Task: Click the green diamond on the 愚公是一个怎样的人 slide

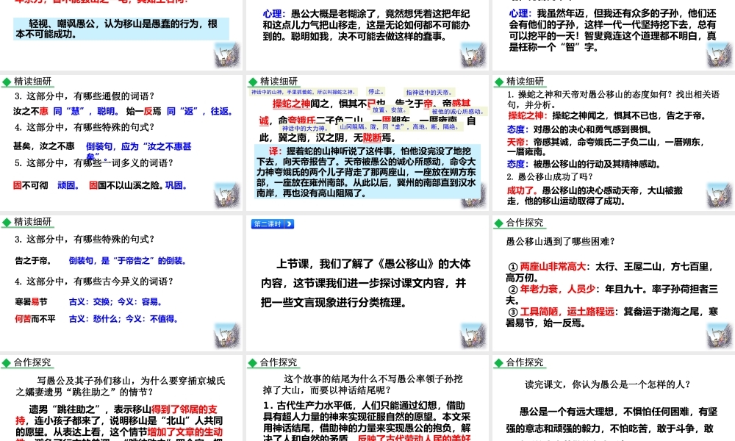Action: point(499,363)
